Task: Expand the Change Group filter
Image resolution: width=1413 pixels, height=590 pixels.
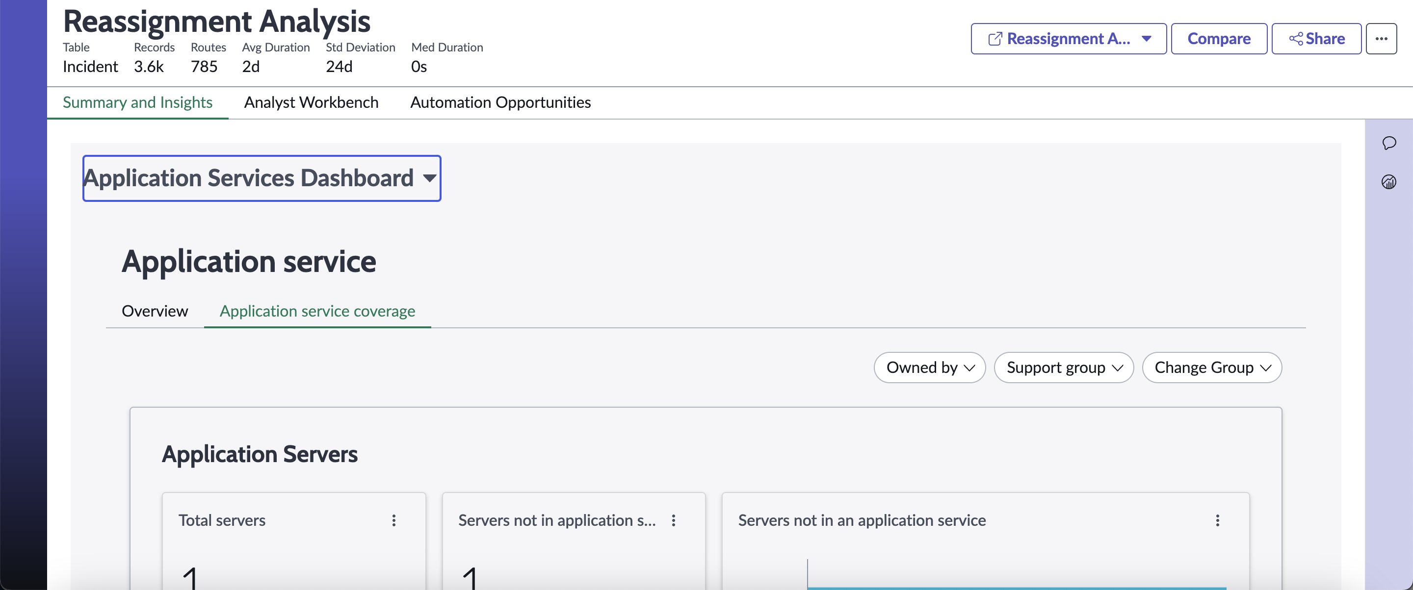Action: coord(1212,368)
